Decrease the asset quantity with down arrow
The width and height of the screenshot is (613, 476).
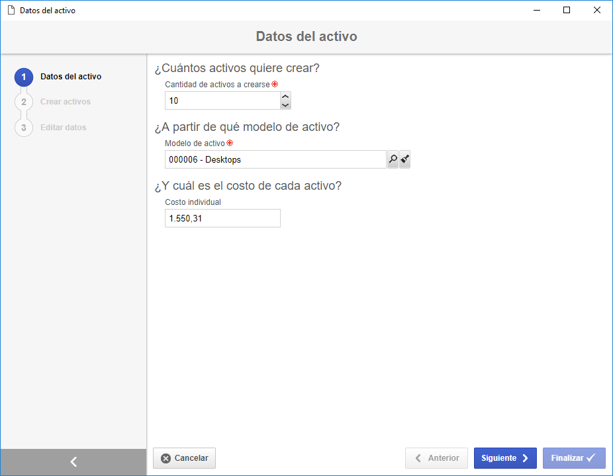[x=285, y=105]
